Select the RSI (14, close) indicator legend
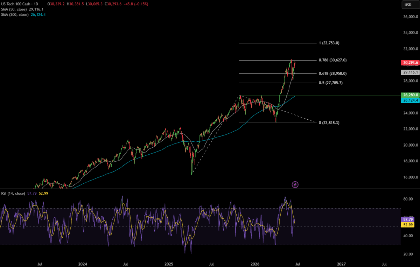Image resolution: width=420 pixels, height=267 pixels. (13, 193)
